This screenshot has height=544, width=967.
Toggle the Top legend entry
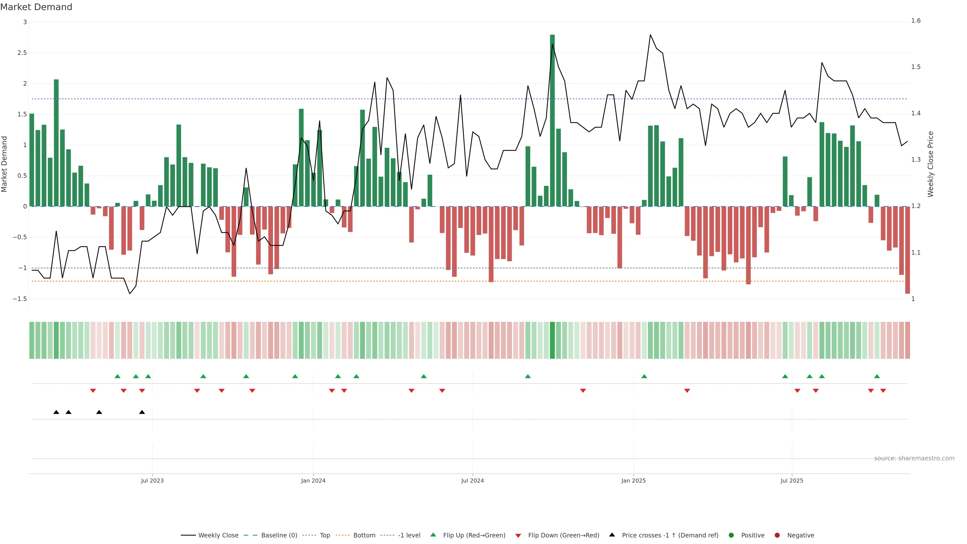325,535
